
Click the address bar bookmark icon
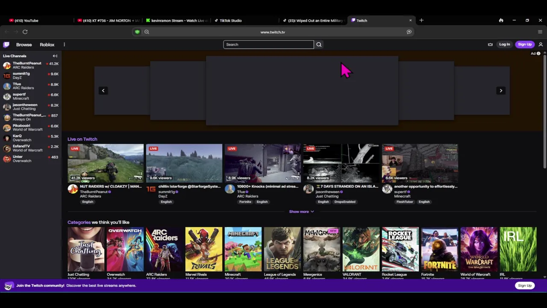[x=409, y=32]
